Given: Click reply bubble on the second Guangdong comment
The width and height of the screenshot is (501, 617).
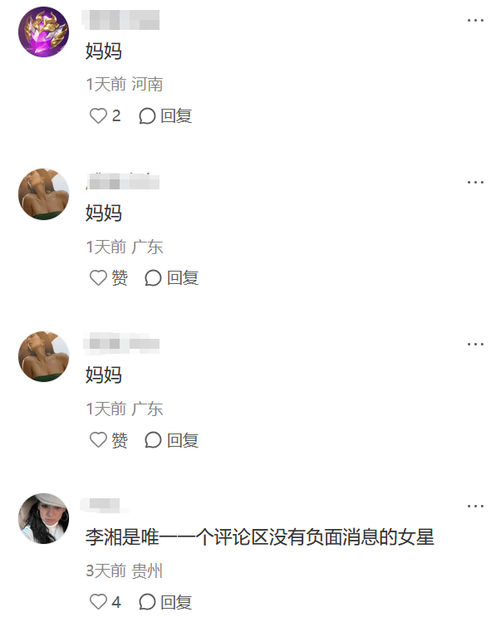Looking at the screenshot, I should click(153, 440).
